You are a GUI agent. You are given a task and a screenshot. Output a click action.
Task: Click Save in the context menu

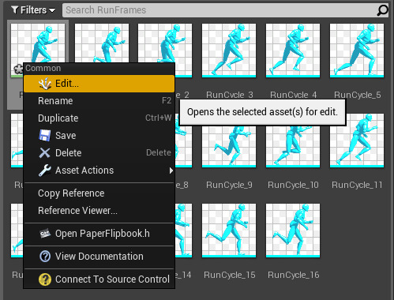(99, 136)
